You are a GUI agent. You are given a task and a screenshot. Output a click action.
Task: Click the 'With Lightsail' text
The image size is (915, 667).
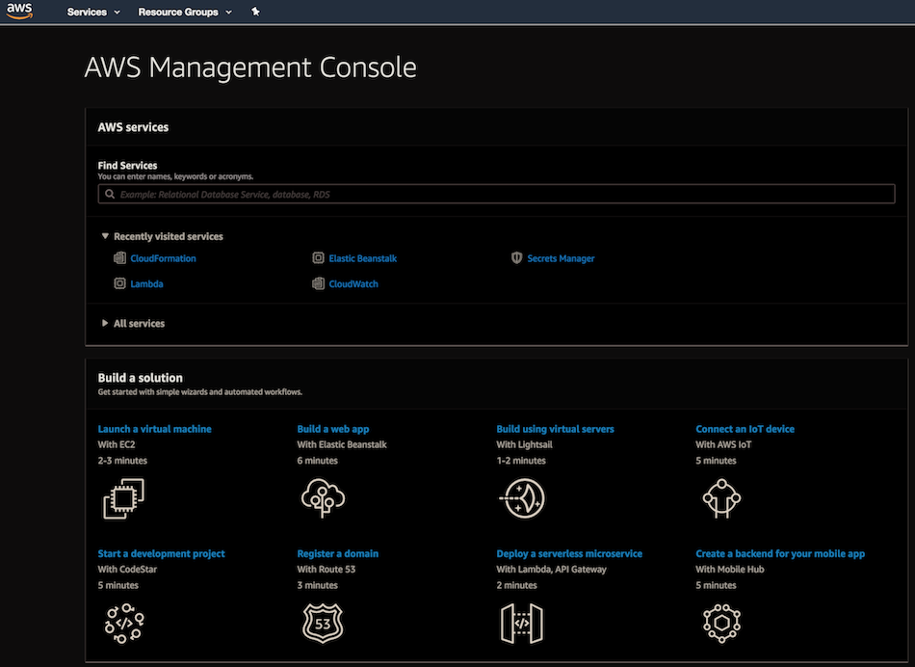[x=524, y=444]
